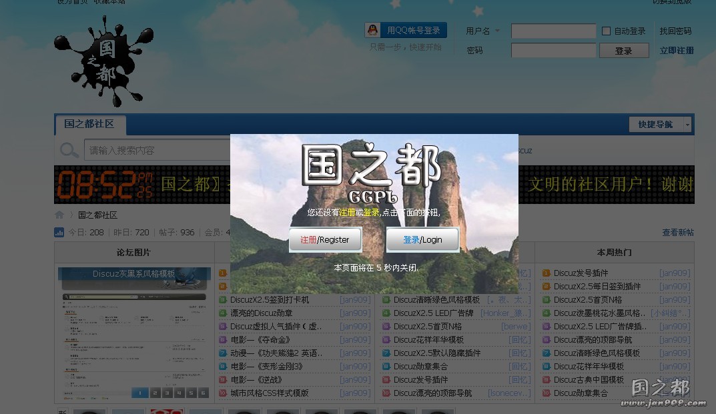Viewport: 716px width, 414px height.
Task: Click the 请输入搜索内容 search box
Action: coord(157,150)
